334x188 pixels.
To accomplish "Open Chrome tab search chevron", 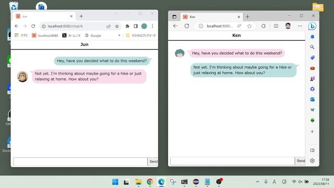I will [x=116, y=14].
